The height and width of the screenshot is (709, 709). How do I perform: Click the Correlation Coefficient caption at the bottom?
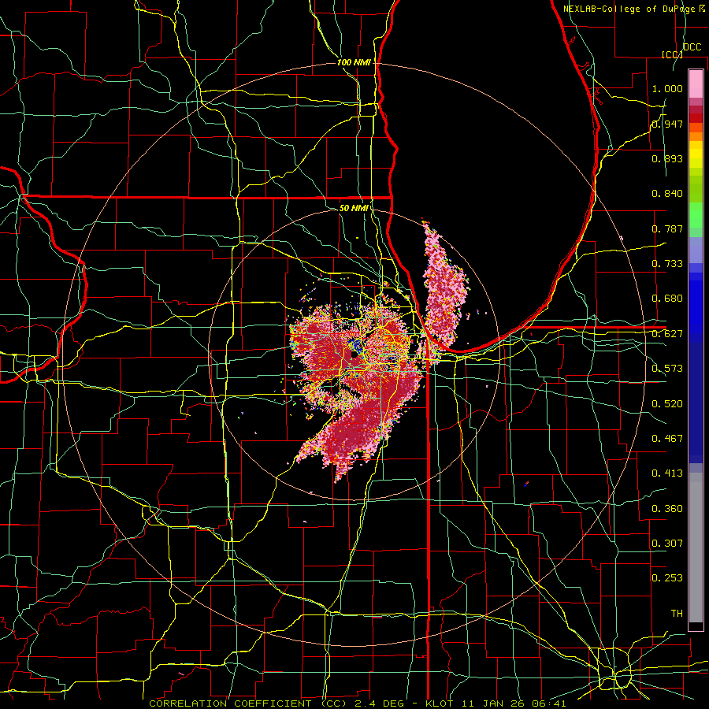[x=358, y=703]
